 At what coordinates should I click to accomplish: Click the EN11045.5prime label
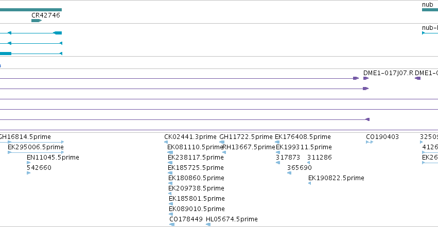click(x=53, y=158)
